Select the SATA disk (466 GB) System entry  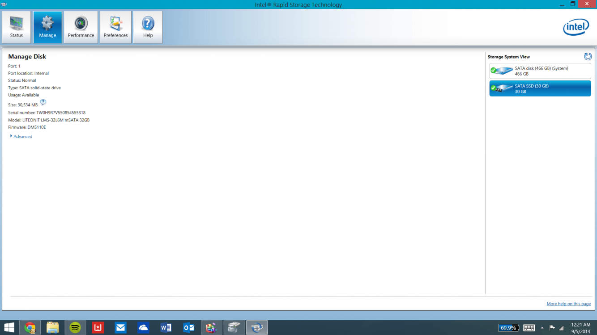540,71
